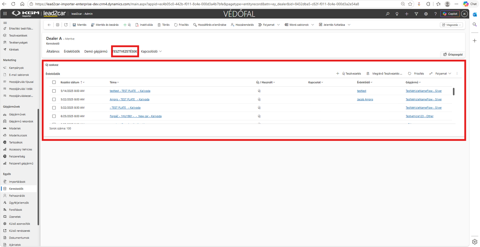Open the Téma column header menu

pos(114,82)
